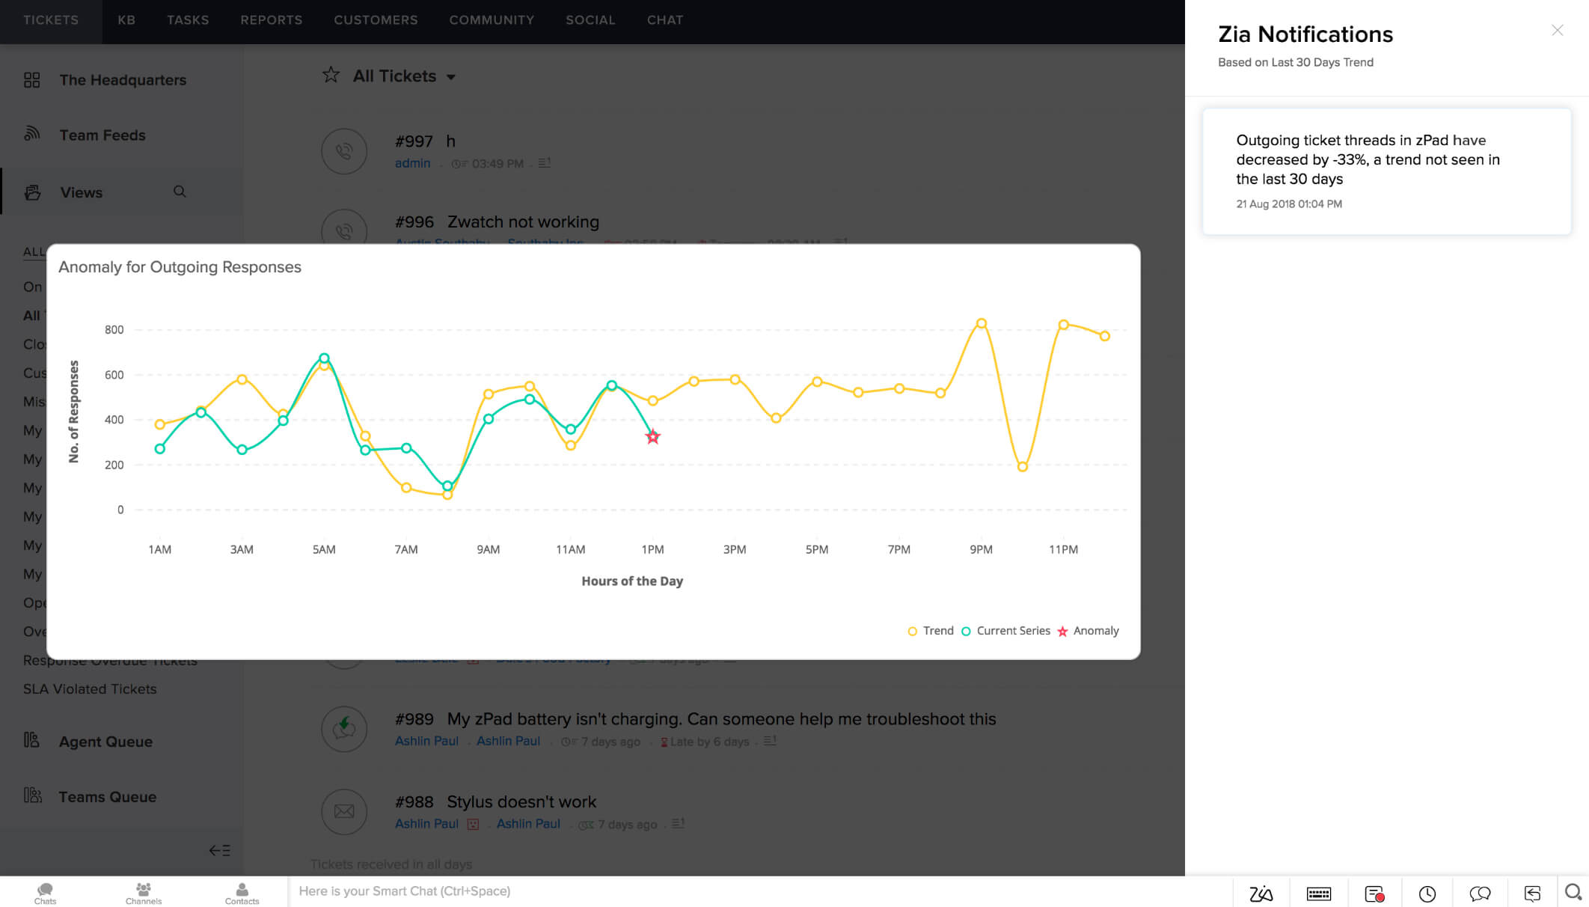Click the Contacts icon in bottom bar
The width and height of the screenshot is (1589, 907).
tap(241, 892)
